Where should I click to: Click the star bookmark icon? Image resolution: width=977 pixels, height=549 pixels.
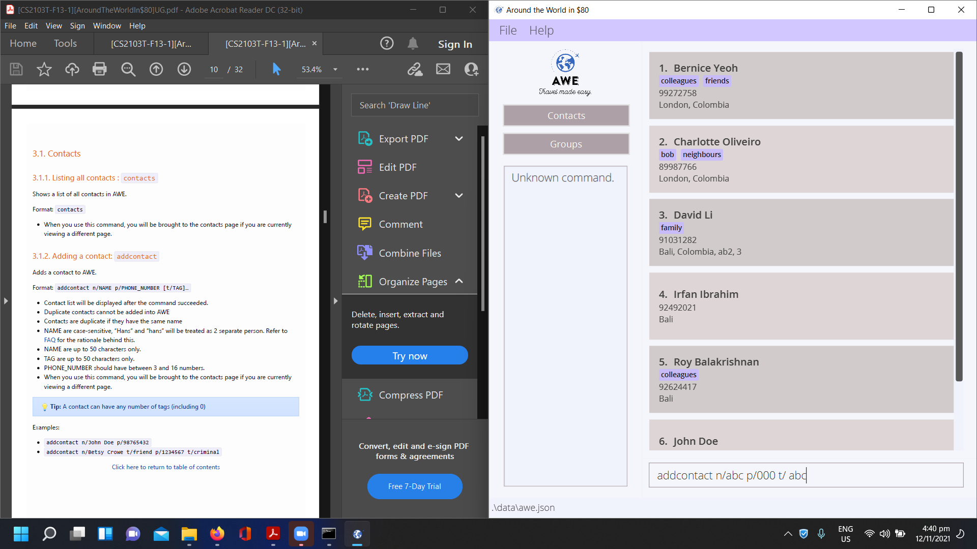coord(44,69)
